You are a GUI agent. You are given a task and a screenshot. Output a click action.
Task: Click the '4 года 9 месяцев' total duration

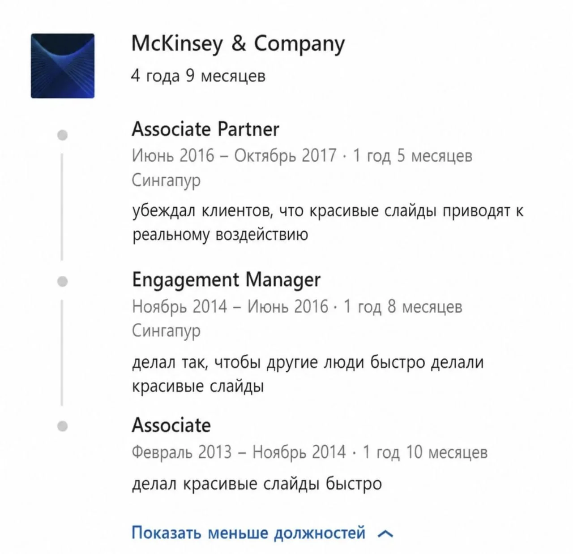pos(198,76)
